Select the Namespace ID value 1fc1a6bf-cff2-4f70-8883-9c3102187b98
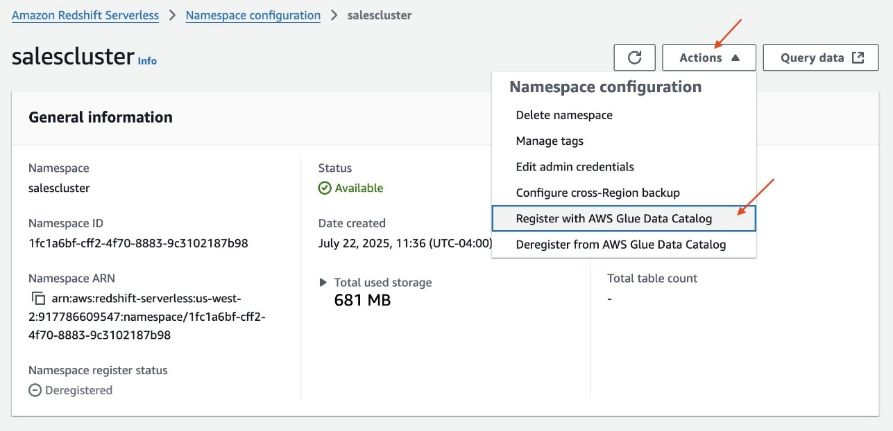The width and height of the screenshot is (893, 431). point(138,243)
